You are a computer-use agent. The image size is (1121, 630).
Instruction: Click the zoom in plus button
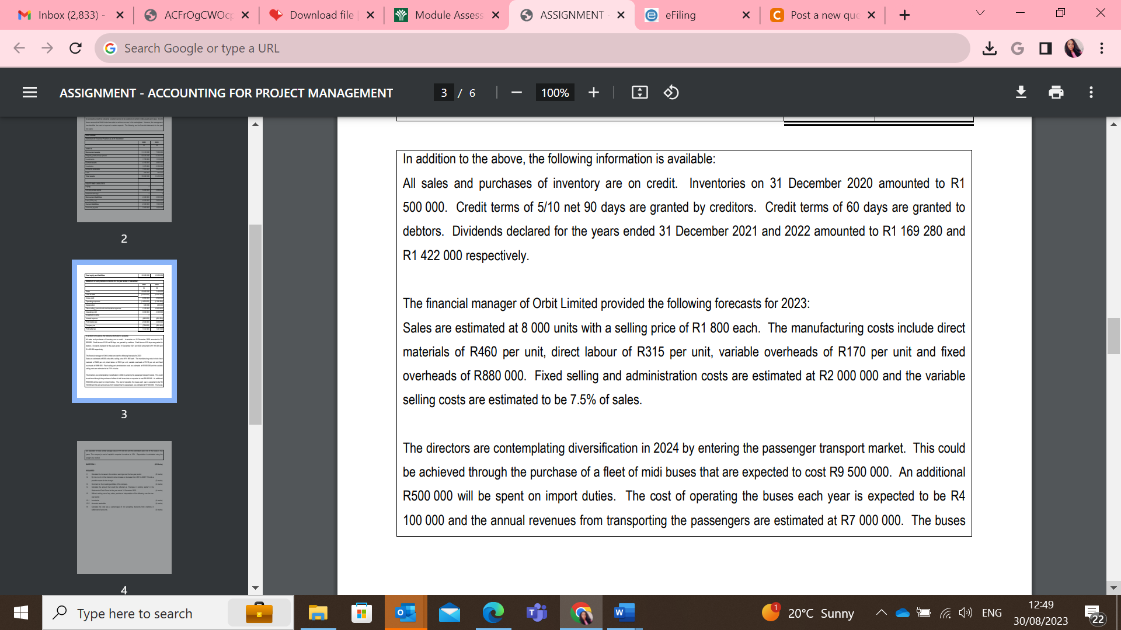point(594,93)
